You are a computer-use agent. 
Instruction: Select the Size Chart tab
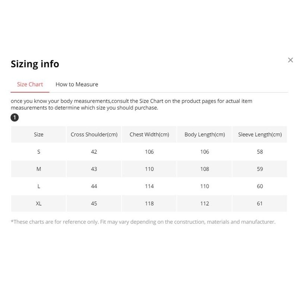(30, 85)
